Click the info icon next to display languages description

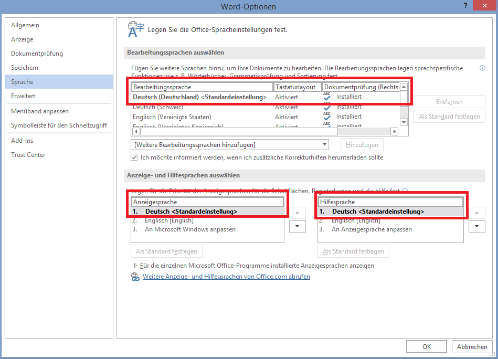[x=405, y=191]
